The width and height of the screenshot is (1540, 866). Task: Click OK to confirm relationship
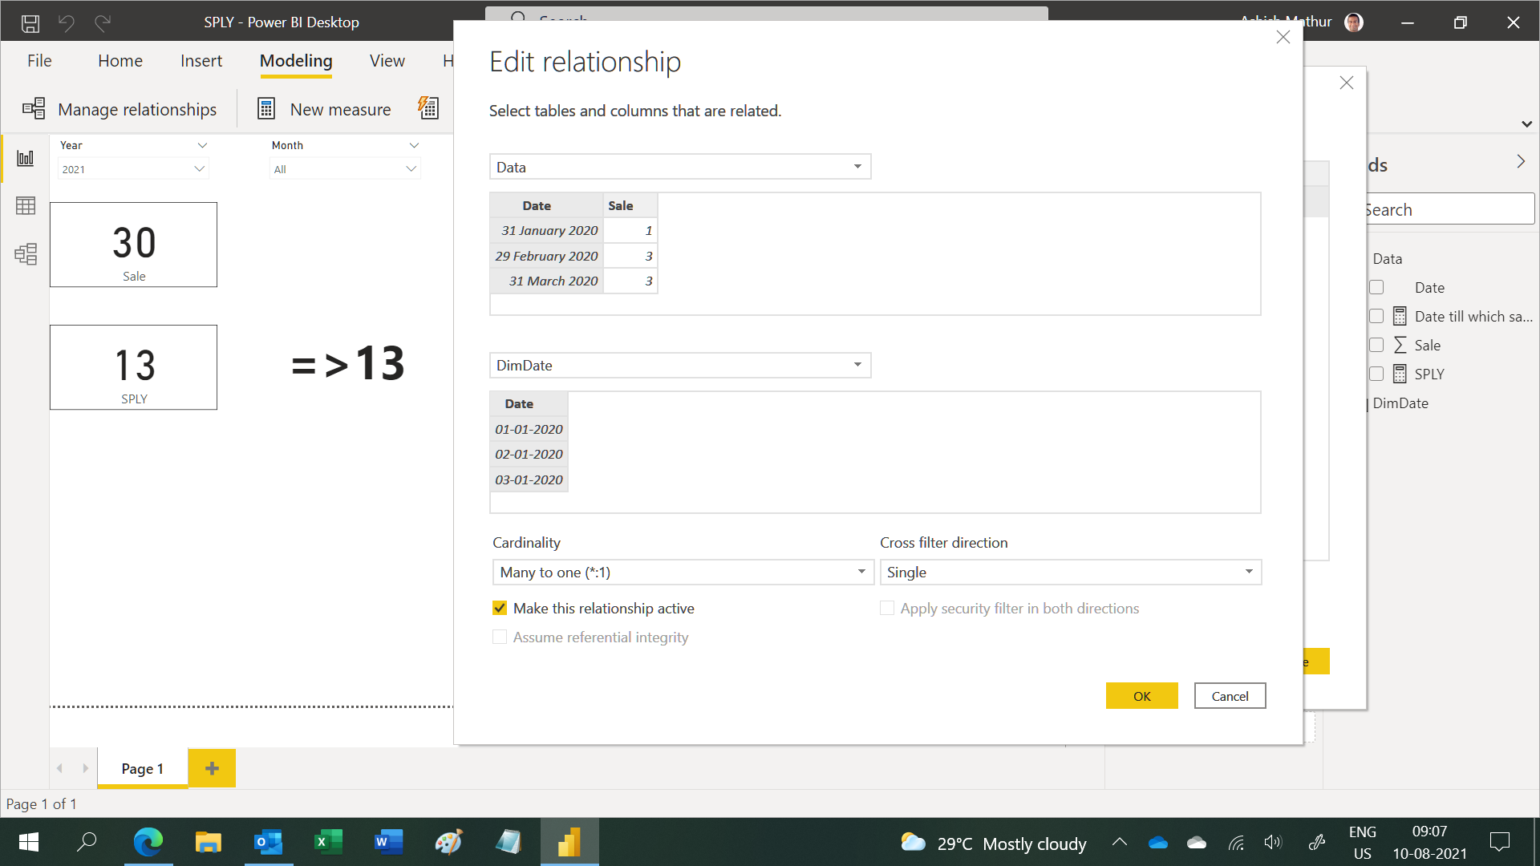click(x=1142, y=696)
